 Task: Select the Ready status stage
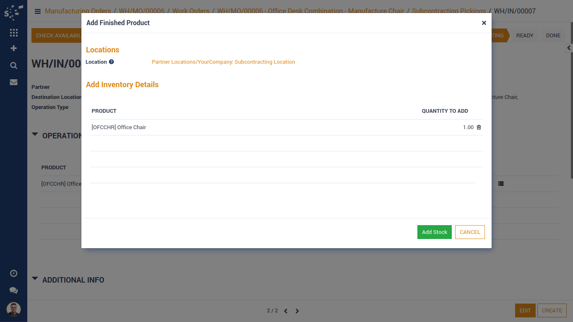[524, 36]
